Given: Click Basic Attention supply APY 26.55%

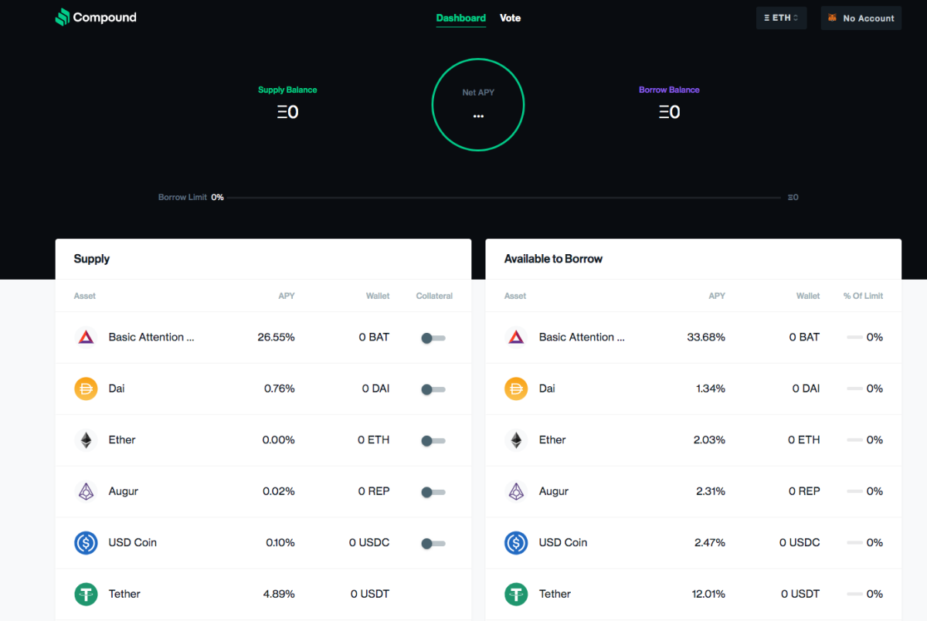Looking at the screenshot, I should 276,337.
